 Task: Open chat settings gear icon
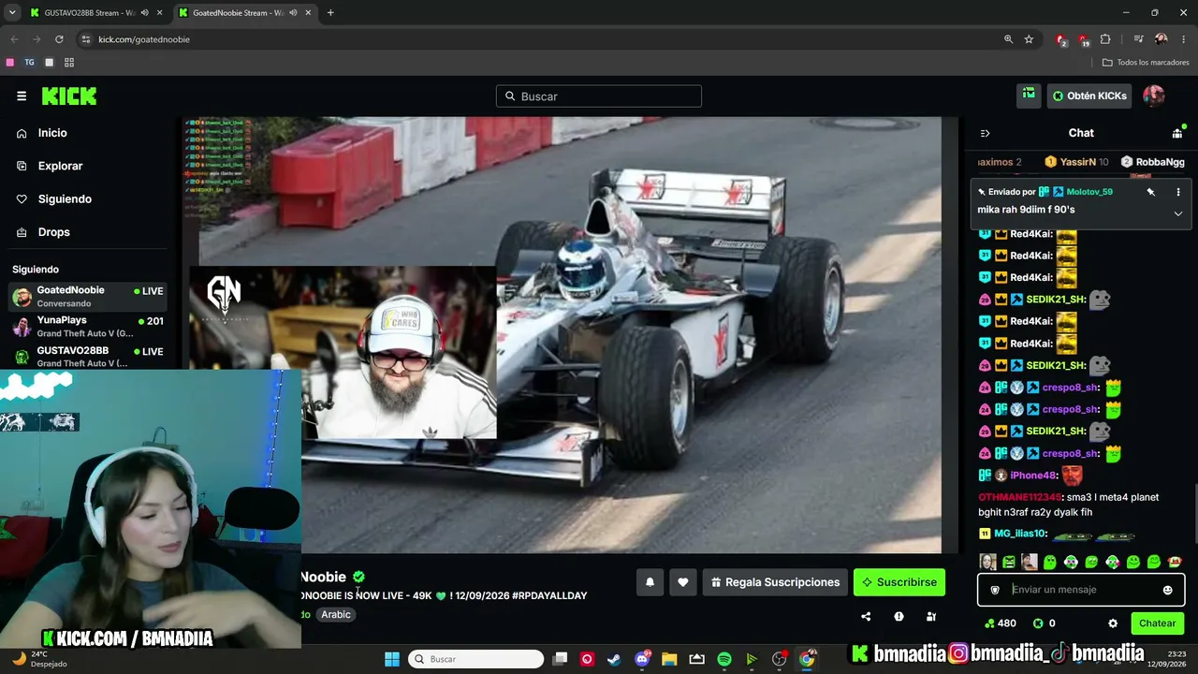[x=1113, y=623]
